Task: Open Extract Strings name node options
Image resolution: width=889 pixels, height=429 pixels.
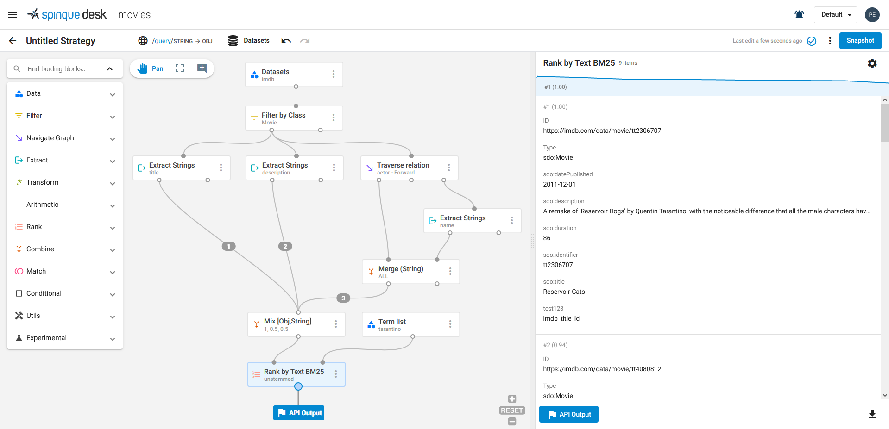Action: click(x=512, y=220)
